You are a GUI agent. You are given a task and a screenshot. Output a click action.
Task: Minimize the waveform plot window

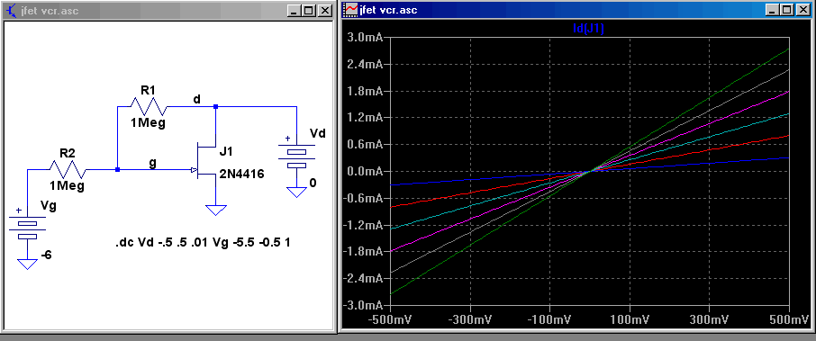tap(772, 10)
